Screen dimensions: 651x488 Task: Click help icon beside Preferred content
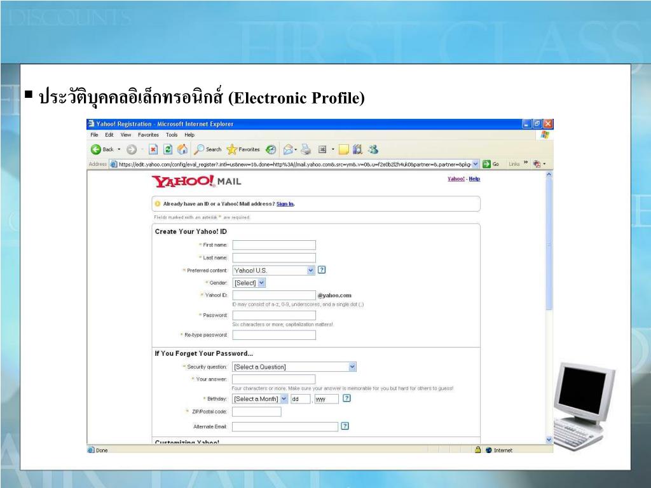coord(322,269)
